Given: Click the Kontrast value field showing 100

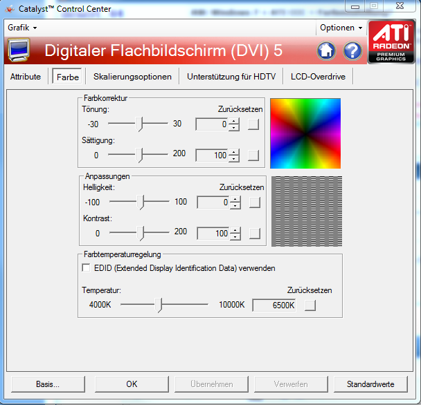Looking at the screenshot, I should tap(213, 234).
